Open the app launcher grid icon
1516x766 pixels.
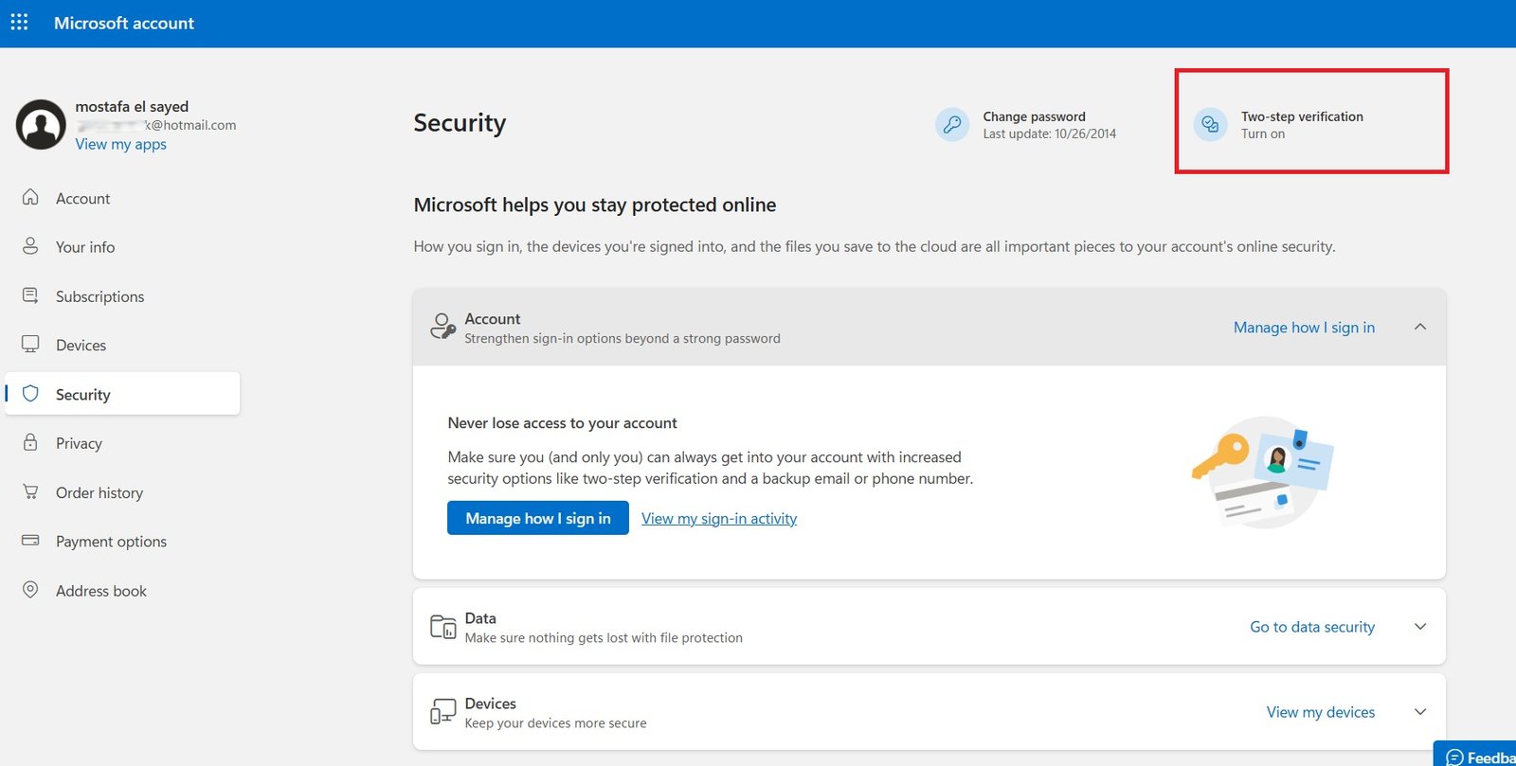pos(19,22)
